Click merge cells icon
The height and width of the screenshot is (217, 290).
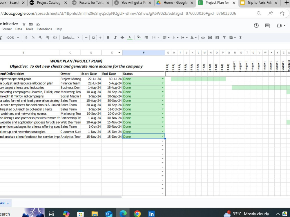[x=153, y=38]
